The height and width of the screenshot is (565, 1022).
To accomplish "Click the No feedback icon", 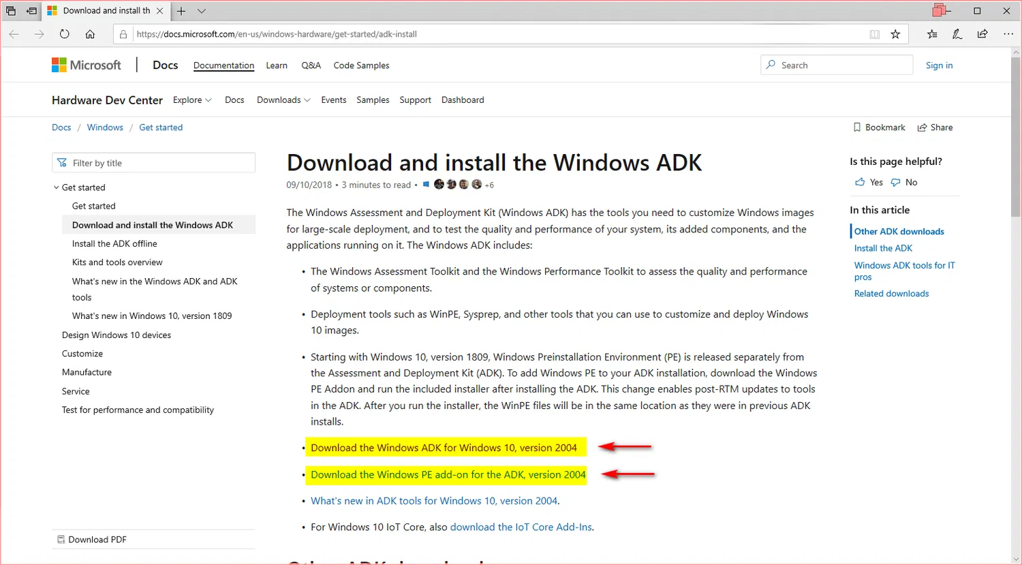I will [x=895, y=182].
